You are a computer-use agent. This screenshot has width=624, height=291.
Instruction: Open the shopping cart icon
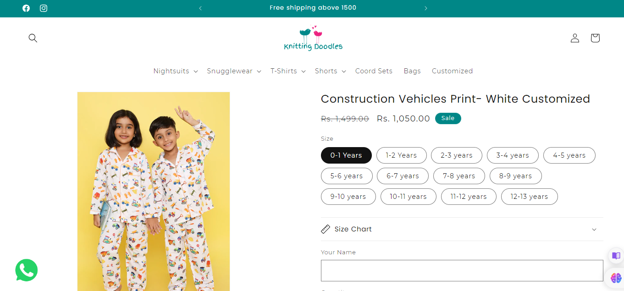point(595,38)
